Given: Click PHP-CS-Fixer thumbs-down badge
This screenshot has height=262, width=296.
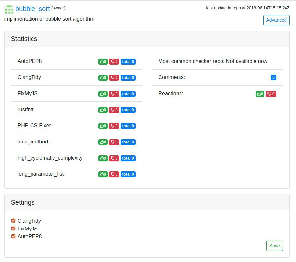Looking at the screenshot, I should click(114, 126).
